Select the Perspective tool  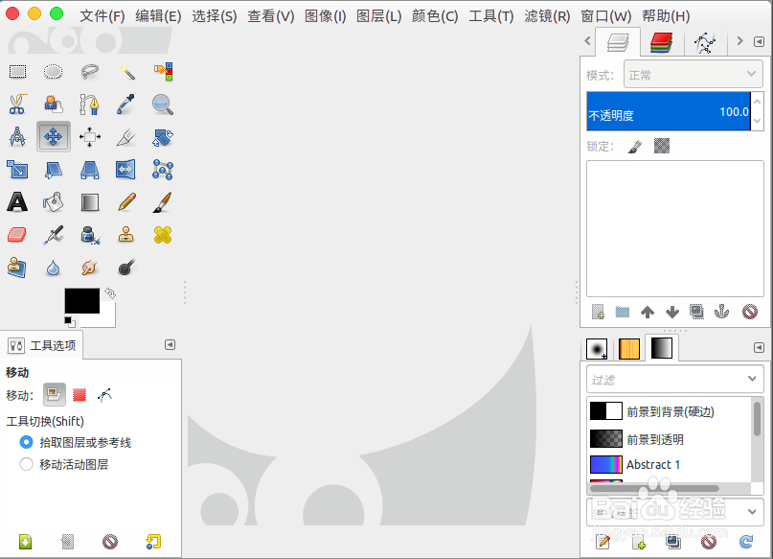[90, 169]
